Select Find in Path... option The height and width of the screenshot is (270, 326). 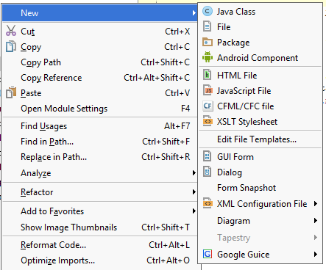[100, 142]
